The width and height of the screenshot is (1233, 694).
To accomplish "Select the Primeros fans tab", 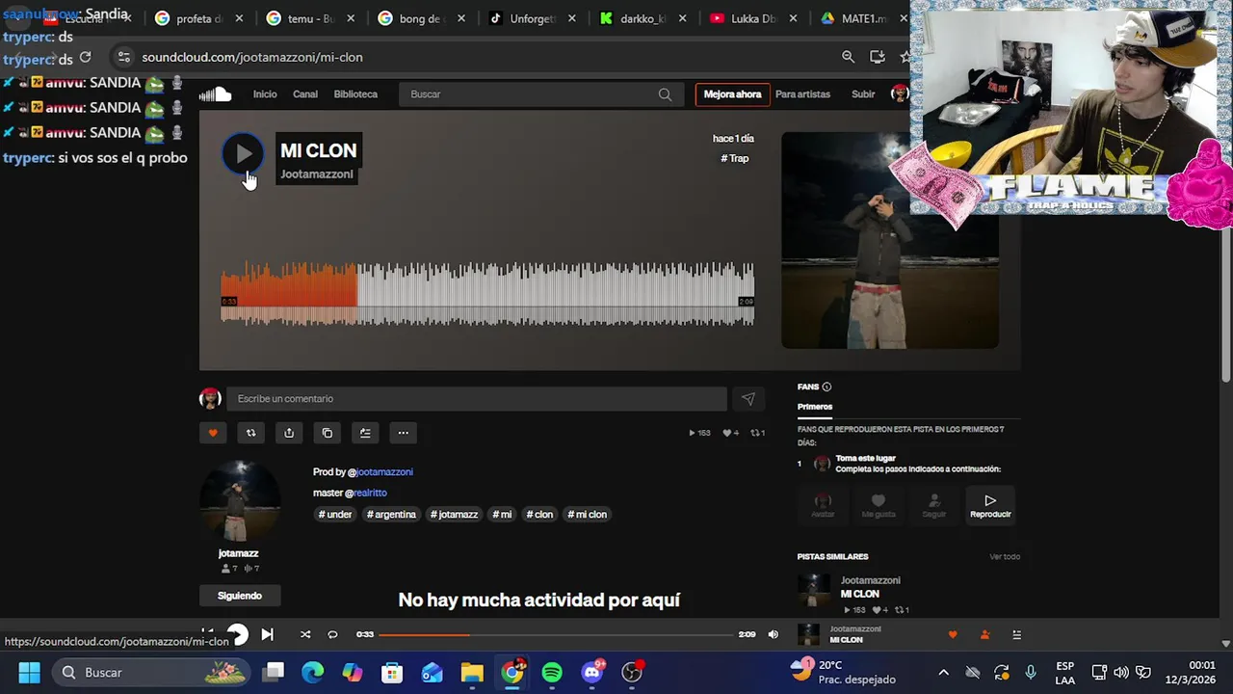I will click(x=815, y=407).
